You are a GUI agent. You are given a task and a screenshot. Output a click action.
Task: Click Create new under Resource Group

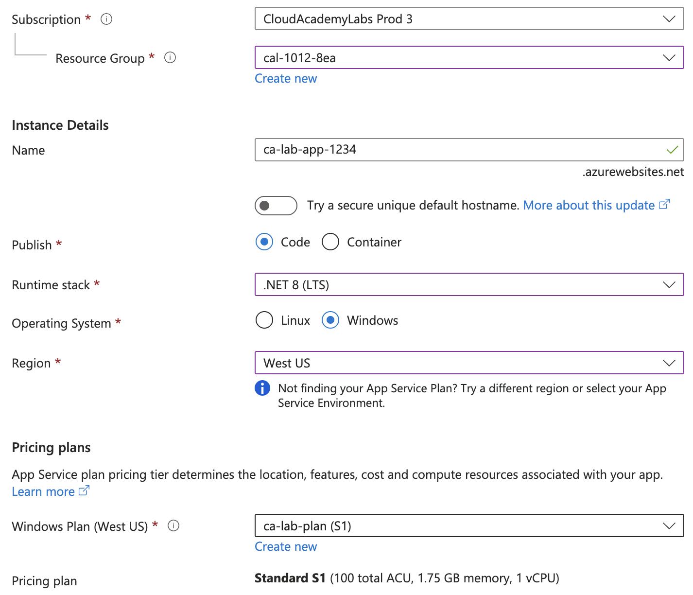pyautogui.click(x=286, y=79)
